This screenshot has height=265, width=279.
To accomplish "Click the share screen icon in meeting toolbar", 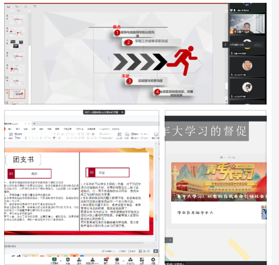I will pos(54,259).
